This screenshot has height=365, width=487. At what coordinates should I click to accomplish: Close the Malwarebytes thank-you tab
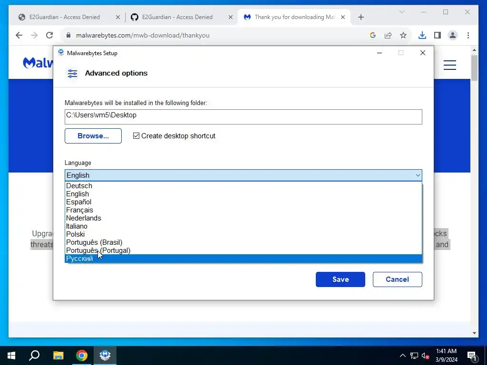(x=343, y=17)
